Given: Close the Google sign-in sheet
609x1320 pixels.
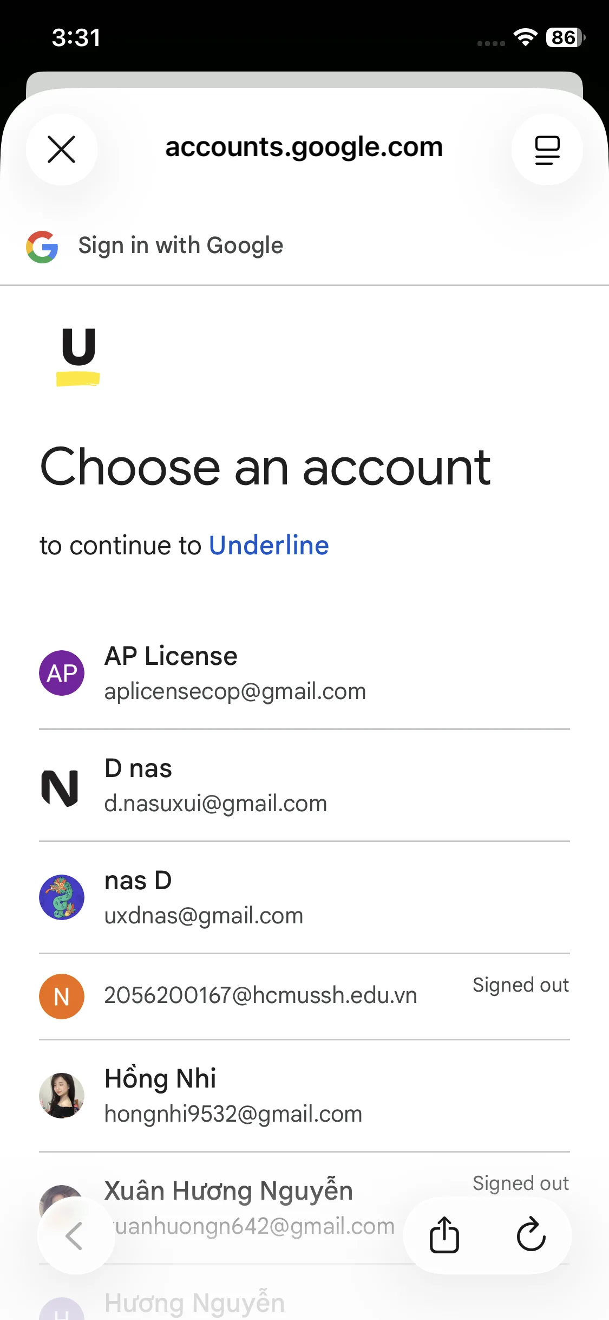Looking at the screenshot, I should [61, 149].
